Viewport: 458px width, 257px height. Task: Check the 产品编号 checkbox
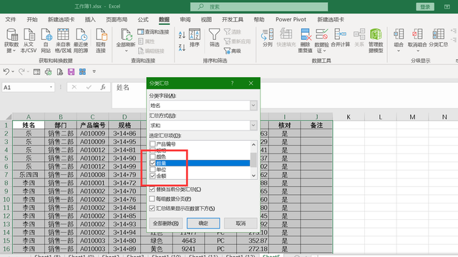tap(152, 144)
